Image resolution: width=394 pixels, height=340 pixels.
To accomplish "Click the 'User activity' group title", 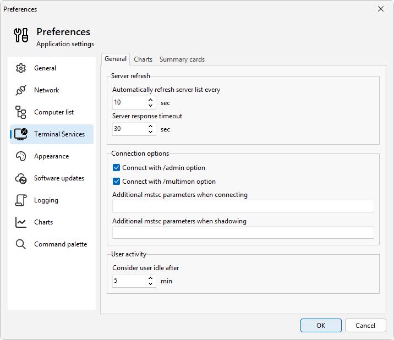I will pos(129,254).
